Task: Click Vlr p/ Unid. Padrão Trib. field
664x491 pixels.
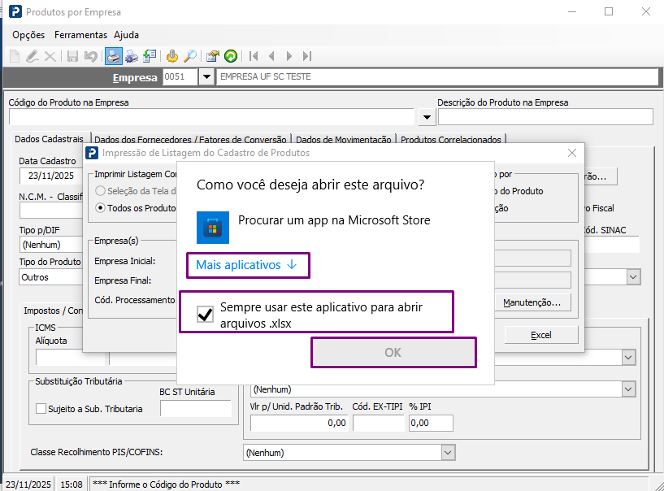Action: (299, 423)
